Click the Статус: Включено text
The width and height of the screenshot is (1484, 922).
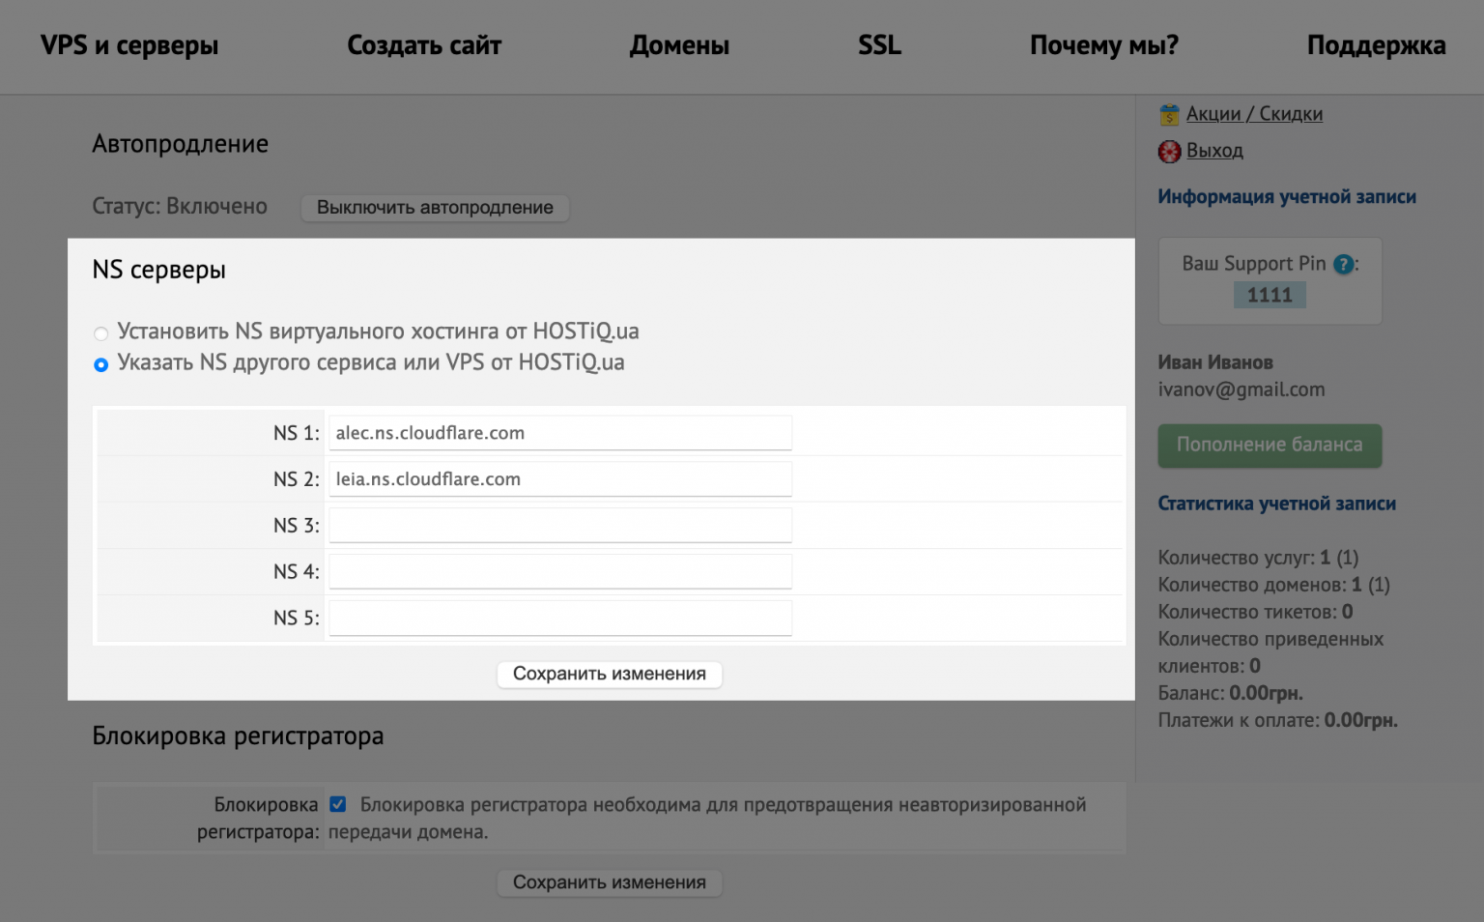(180, 206)
